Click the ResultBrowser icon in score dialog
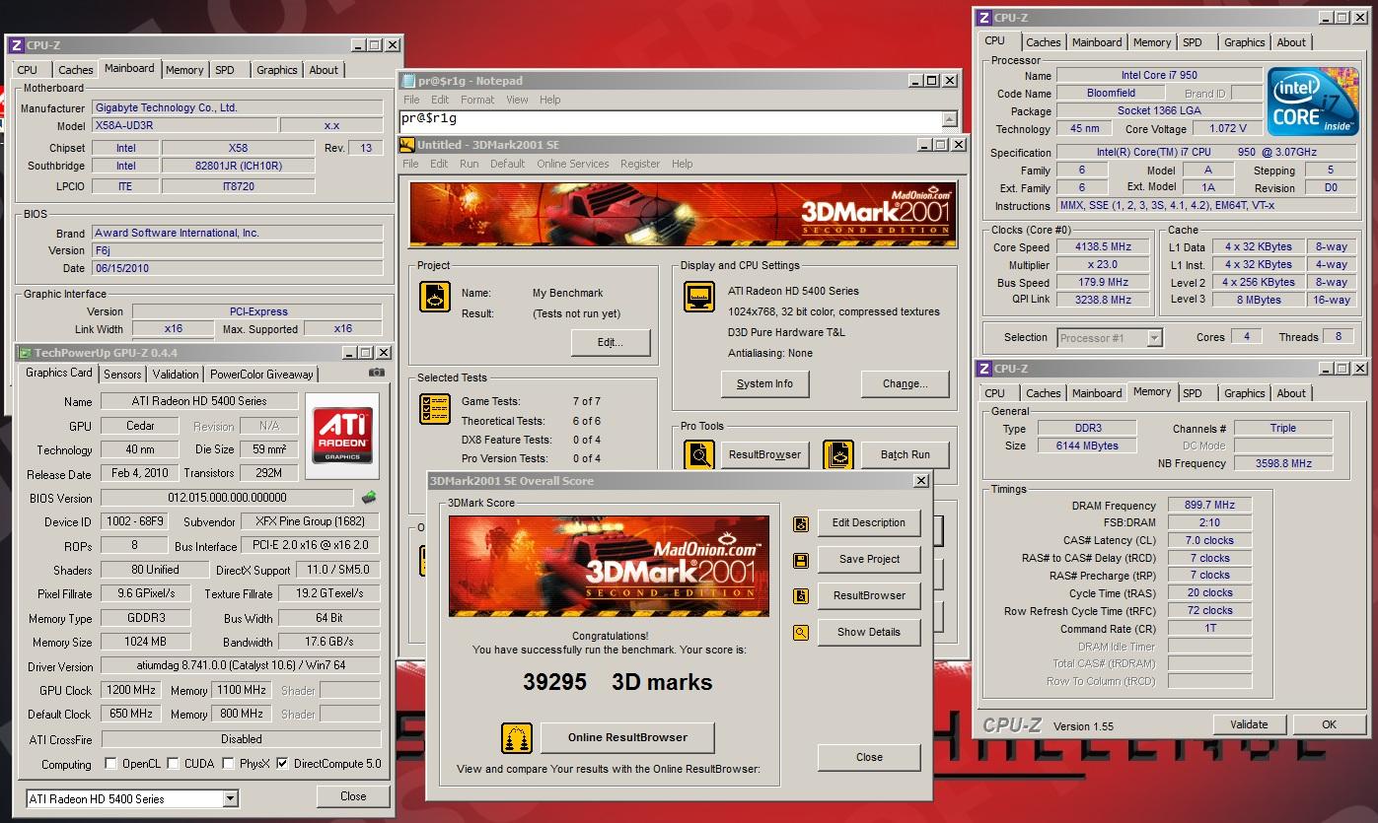Screen dimensions: 1378x823 click(x=801, y=596)
